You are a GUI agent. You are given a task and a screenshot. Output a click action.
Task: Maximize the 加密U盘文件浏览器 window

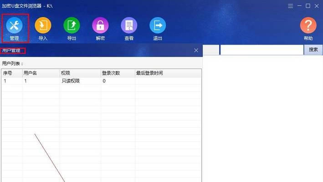(308, 6)
